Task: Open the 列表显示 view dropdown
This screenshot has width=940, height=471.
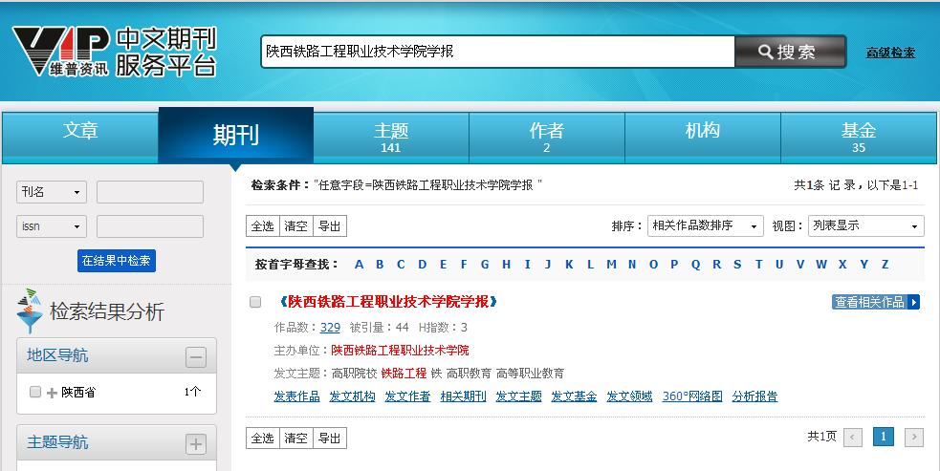Action: (x=865, y=226)
